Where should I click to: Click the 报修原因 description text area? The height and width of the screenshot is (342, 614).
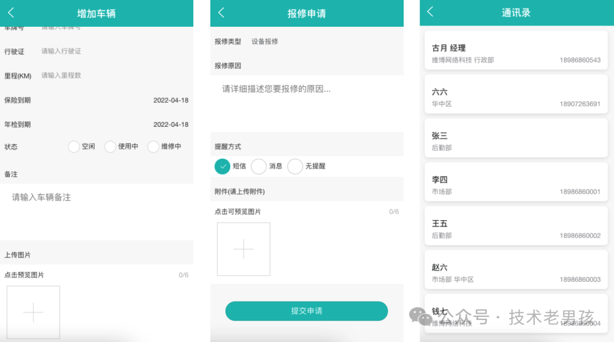(306, 102)
